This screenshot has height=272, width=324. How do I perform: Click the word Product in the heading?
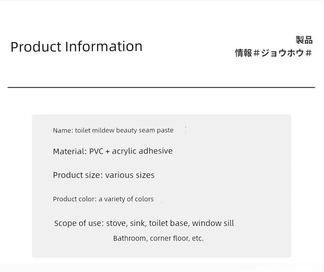36,46
